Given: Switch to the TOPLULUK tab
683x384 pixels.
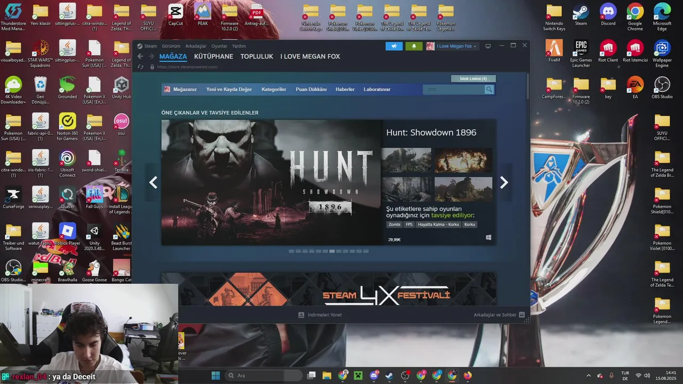Looking at the screenshot, I should click(x=257, y=57).
